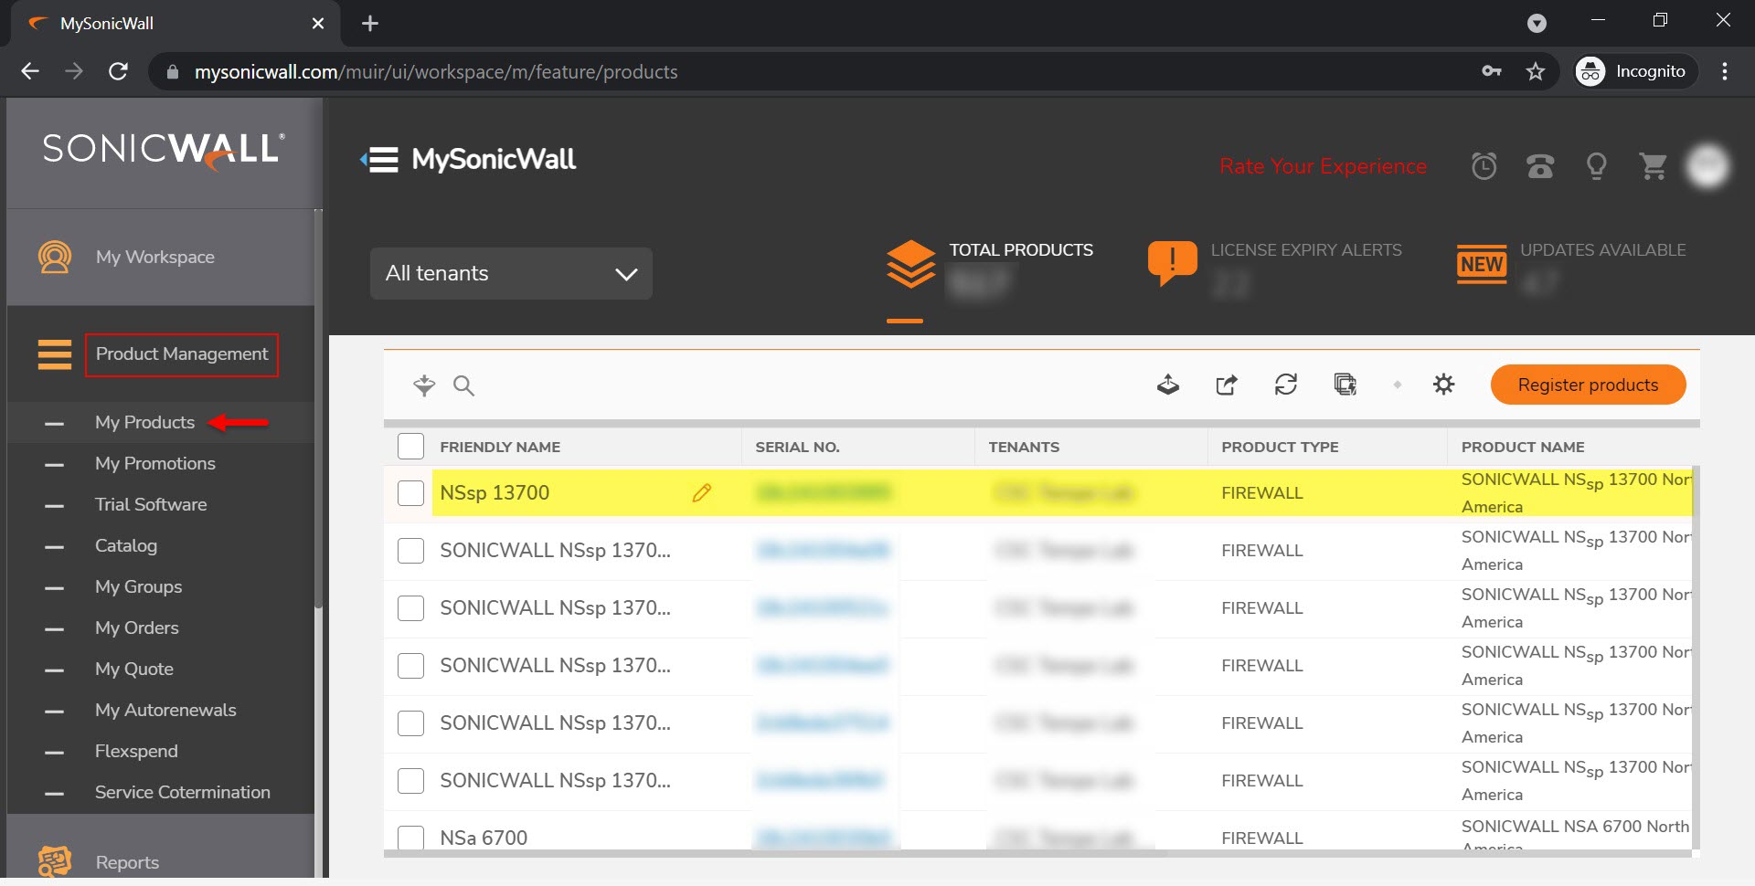This screenshot has width=1755, height=886.
Task: Check the box for the fourth row, the third SONICWALL NSsp 1370... row
Action: (411, 666)
